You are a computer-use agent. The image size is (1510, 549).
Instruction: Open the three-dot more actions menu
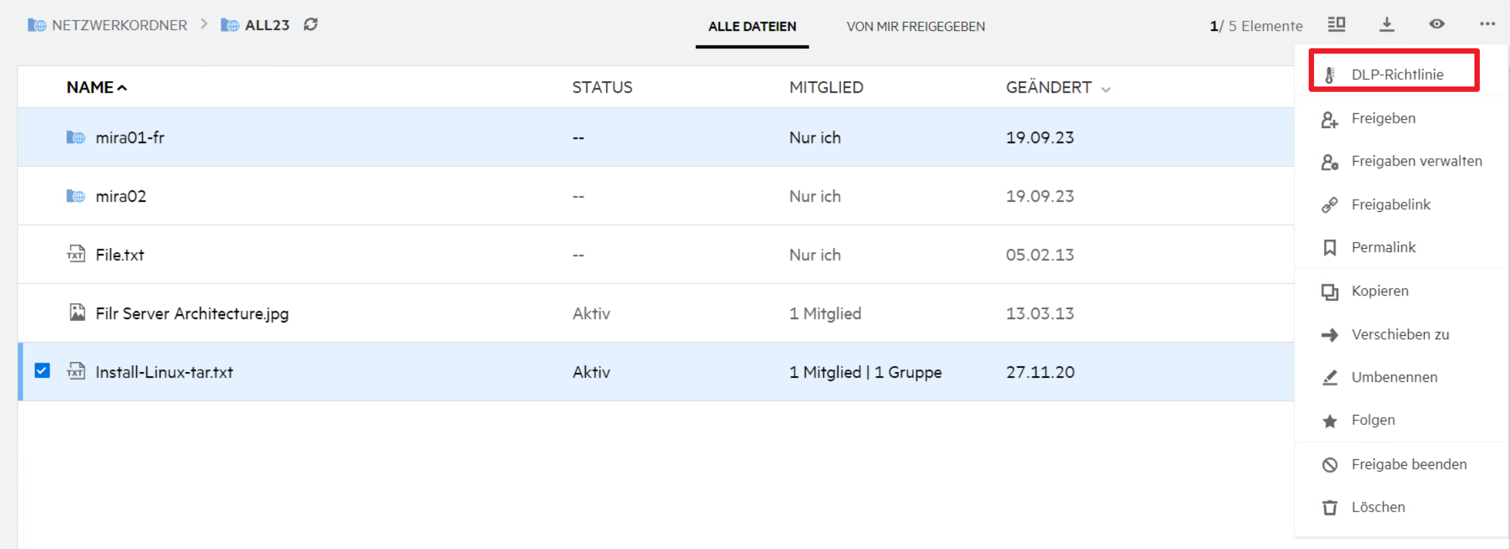(1487, 24)
